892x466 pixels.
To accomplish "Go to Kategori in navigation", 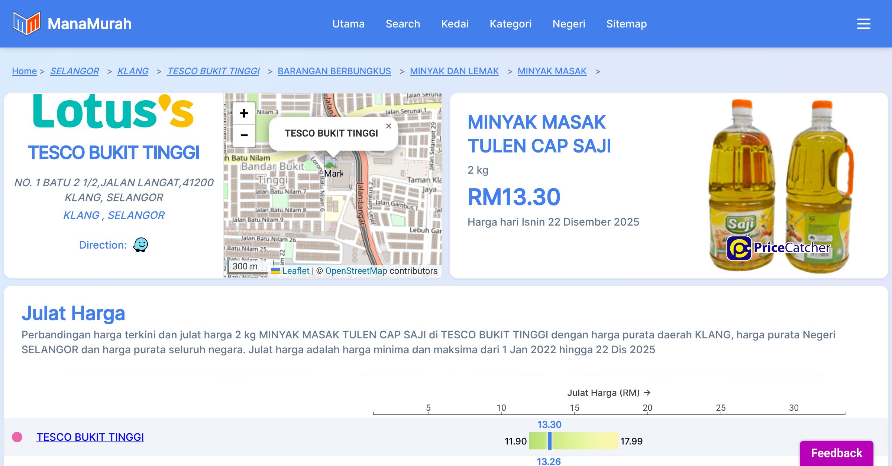I will [x=510, y=24].
